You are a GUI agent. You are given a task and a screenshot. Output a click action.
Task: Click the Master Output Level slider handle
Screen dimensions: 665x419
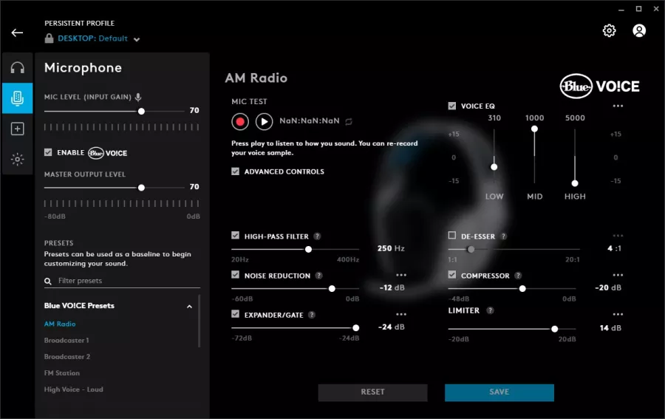[141, 188]
